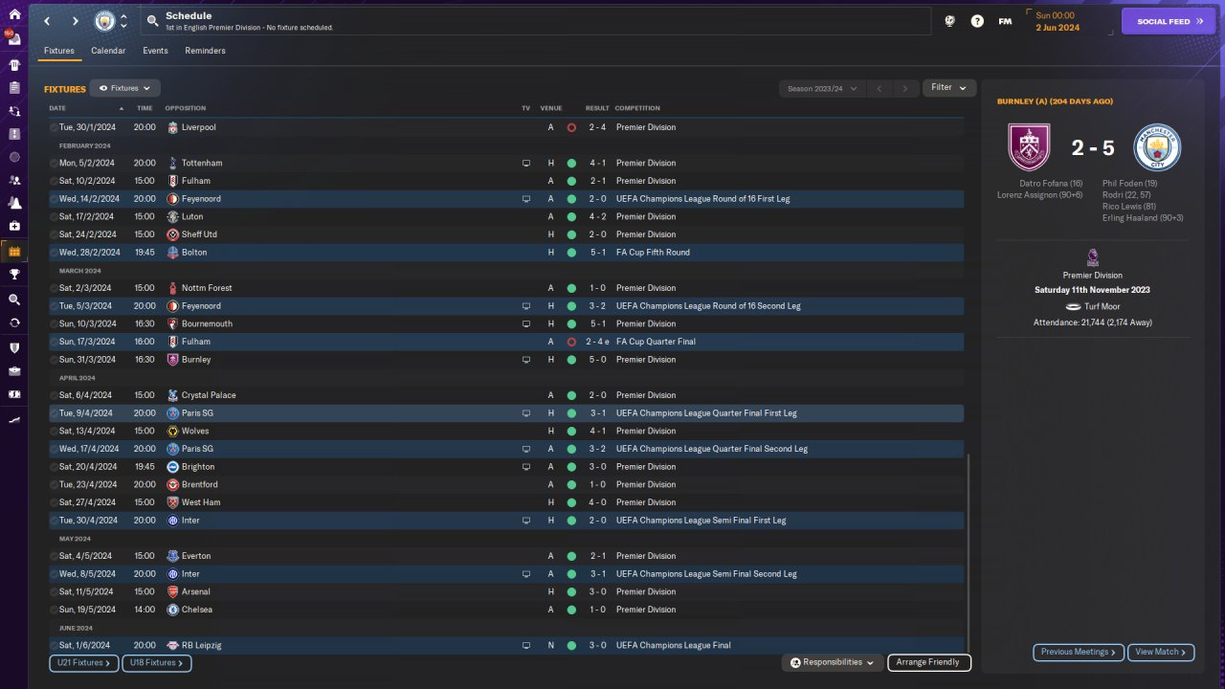The height and width of the screenshot is (689, 1225).
Task: Click the Schedule search bar field
Action: (x=535, y=21)
